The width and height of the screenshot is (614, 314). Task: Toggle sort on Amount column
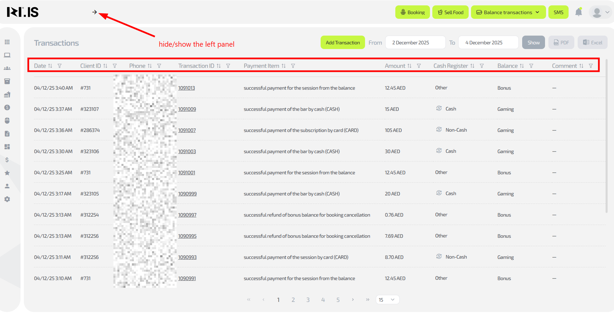(x=409, y=66)
